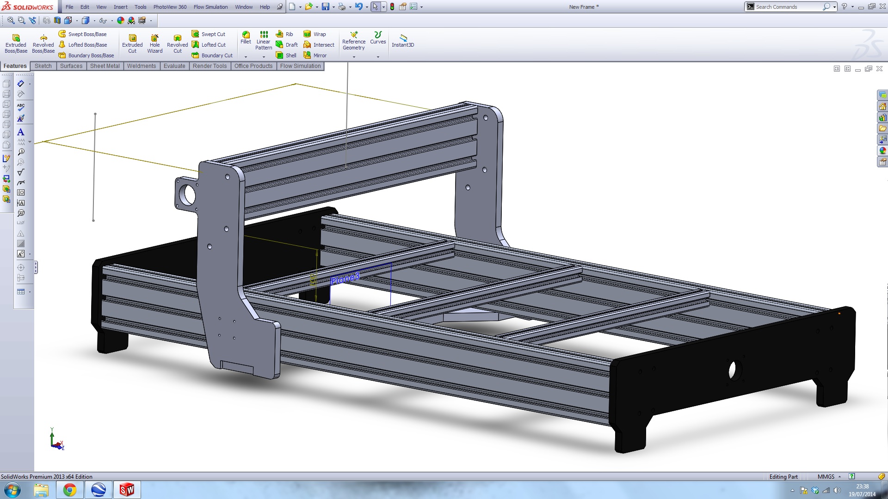Toggle the Smart Dimension tool in sidebar

point(21,84)
